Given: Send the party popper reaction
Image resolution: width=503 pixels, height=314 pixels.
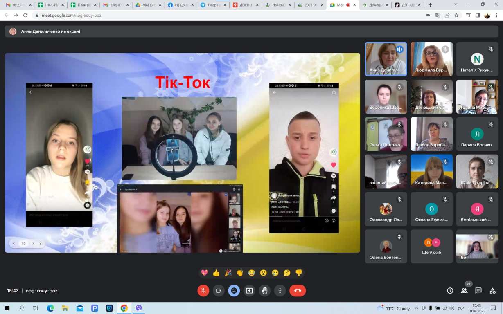Looking at the screenshot, I should pos(228,273).
